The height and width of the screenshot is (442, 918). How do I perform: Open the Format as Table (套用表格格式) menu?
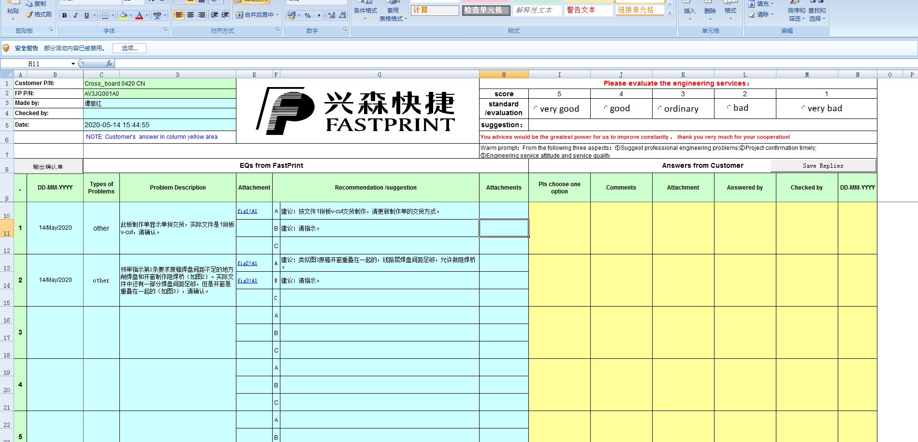click(x=393, y=11)
